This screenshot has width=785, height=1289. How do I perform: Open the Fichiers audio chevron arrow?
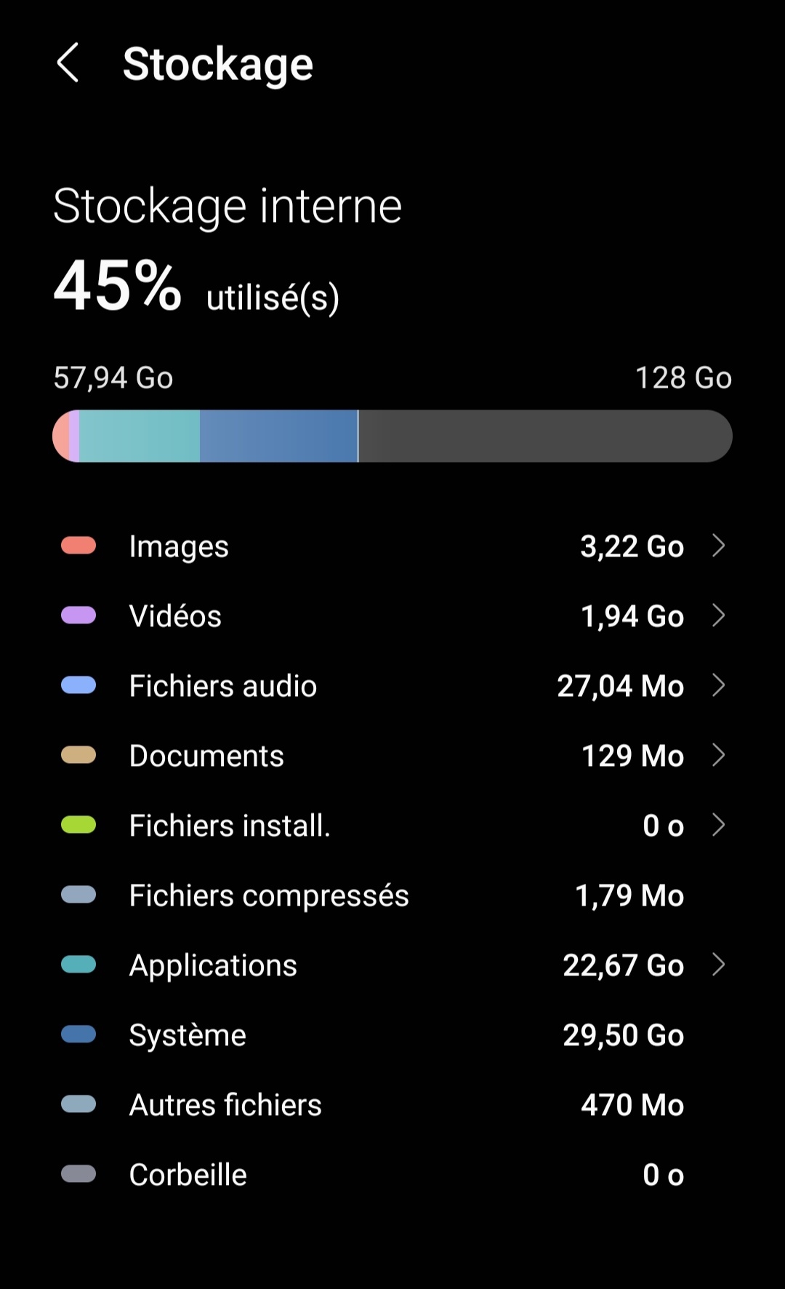coord(718,685)
